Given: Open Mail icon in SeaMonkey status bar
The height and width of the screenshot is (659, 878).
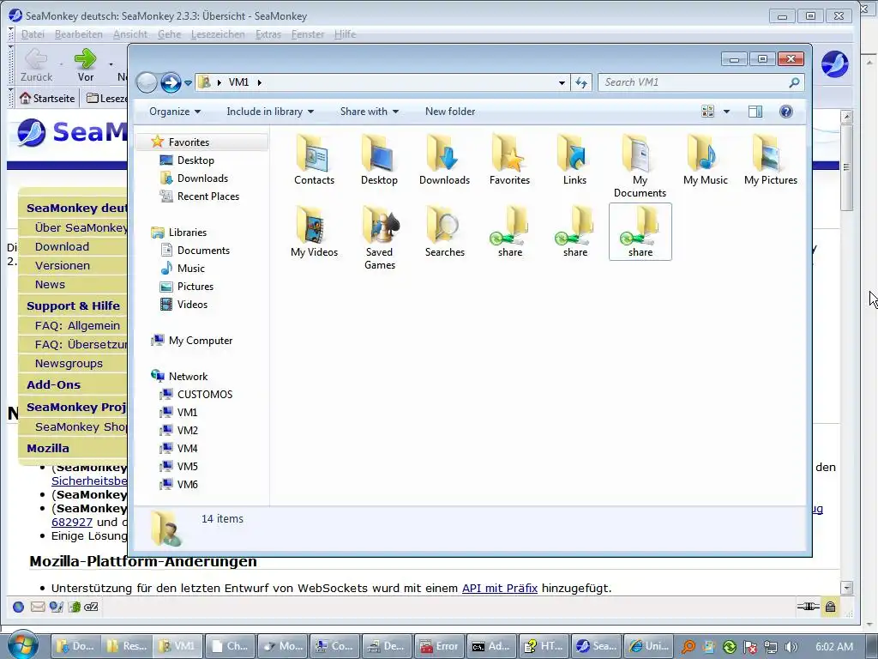Looking at the screenshot, I should (x=38, y=607).
